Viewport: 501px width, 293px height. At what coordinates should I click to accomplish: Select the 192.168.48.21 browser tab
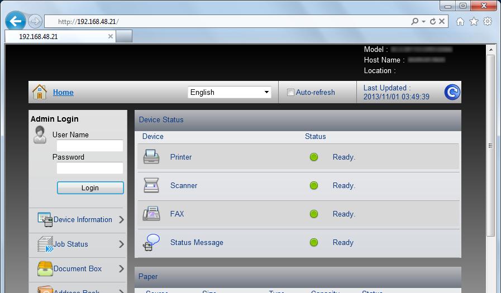tap(60, 36)
